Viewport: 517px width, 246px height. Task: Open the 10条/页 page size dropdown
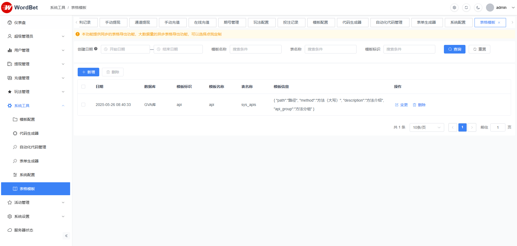pos(426,127)
